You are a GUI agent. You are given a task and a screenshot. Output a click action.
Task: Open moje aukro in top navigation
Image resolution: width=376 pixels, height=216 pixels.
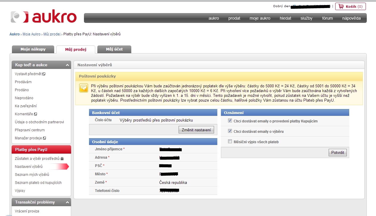(x=260, y=18)
